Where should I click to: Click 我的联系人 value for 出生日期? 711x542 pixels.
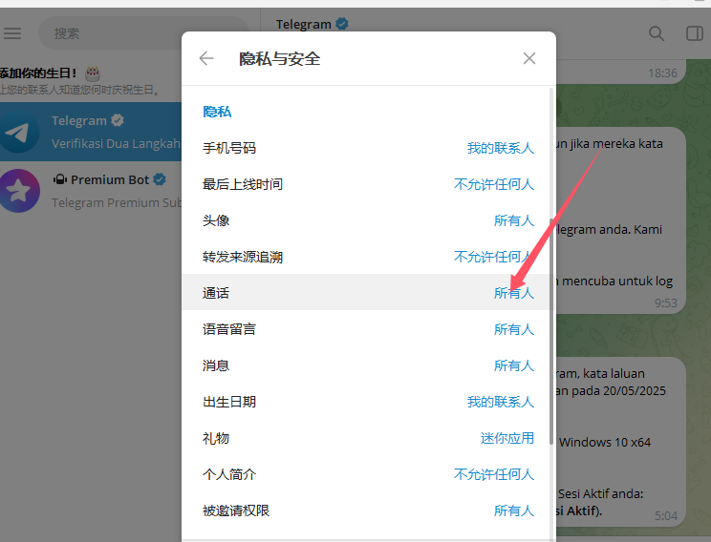501,402
